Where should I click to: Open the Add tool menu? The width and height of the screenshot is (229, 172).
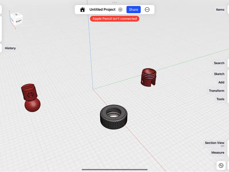click(x=221, y=82)
